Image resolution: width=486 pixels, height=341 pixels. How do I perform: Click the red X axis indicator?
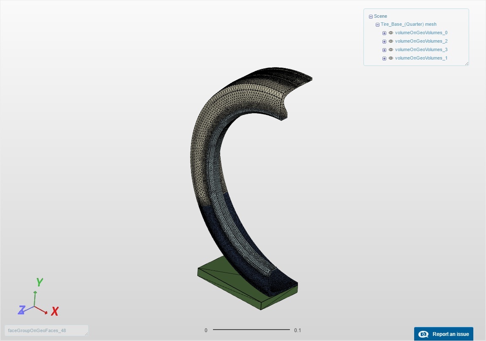[55, 311]
